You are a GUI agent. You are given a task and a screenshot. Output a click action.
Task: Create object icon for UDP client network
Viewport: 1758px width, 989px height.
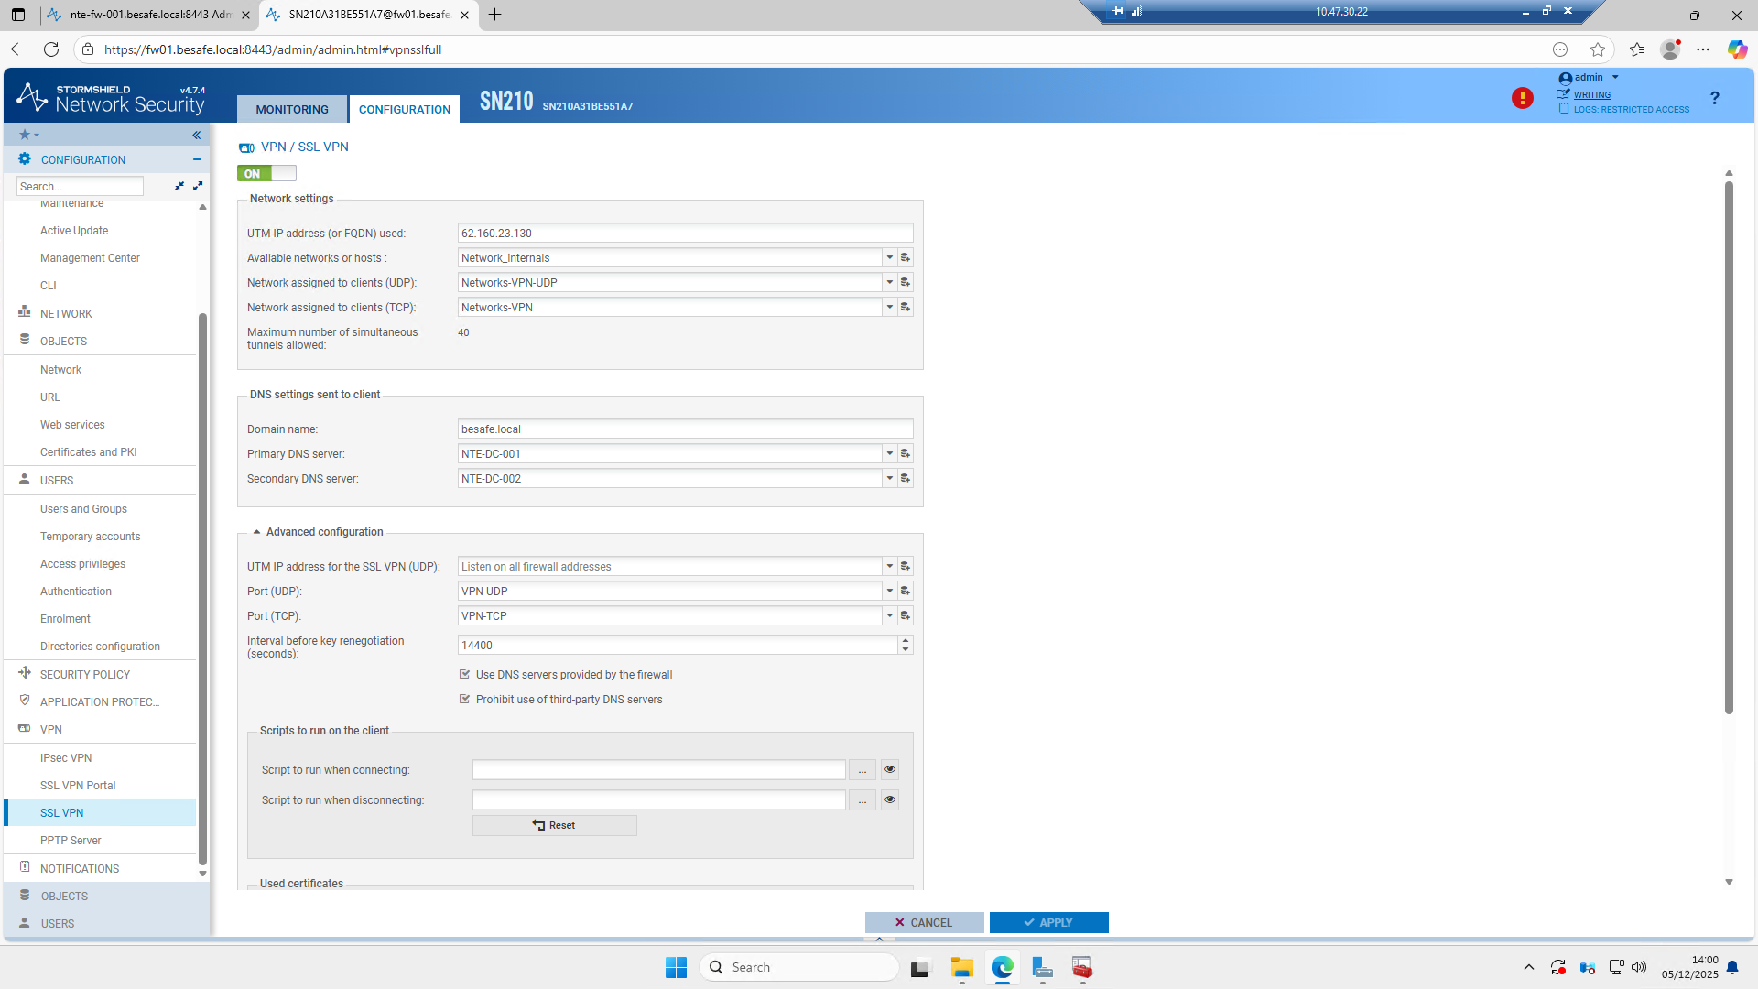(906, 282)
